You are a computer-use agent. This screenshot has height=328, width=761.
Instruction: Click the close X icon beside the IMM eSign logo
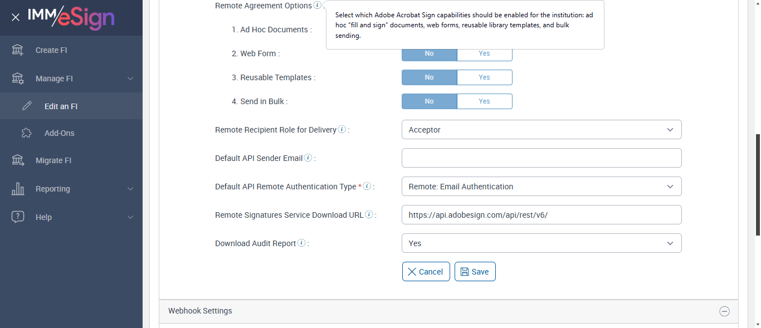(x=16, y=17)
